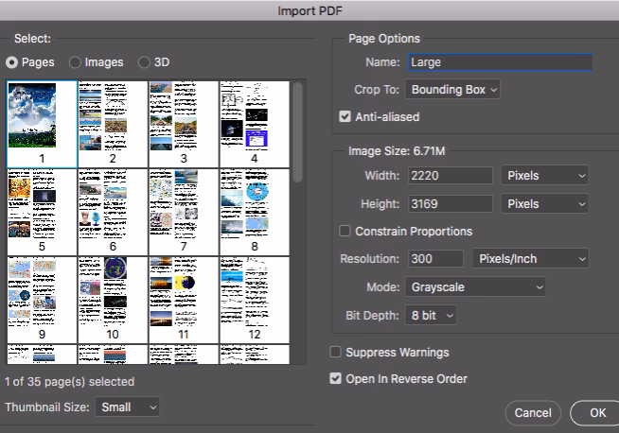Select page 3 thumbnail

(184, 124)
